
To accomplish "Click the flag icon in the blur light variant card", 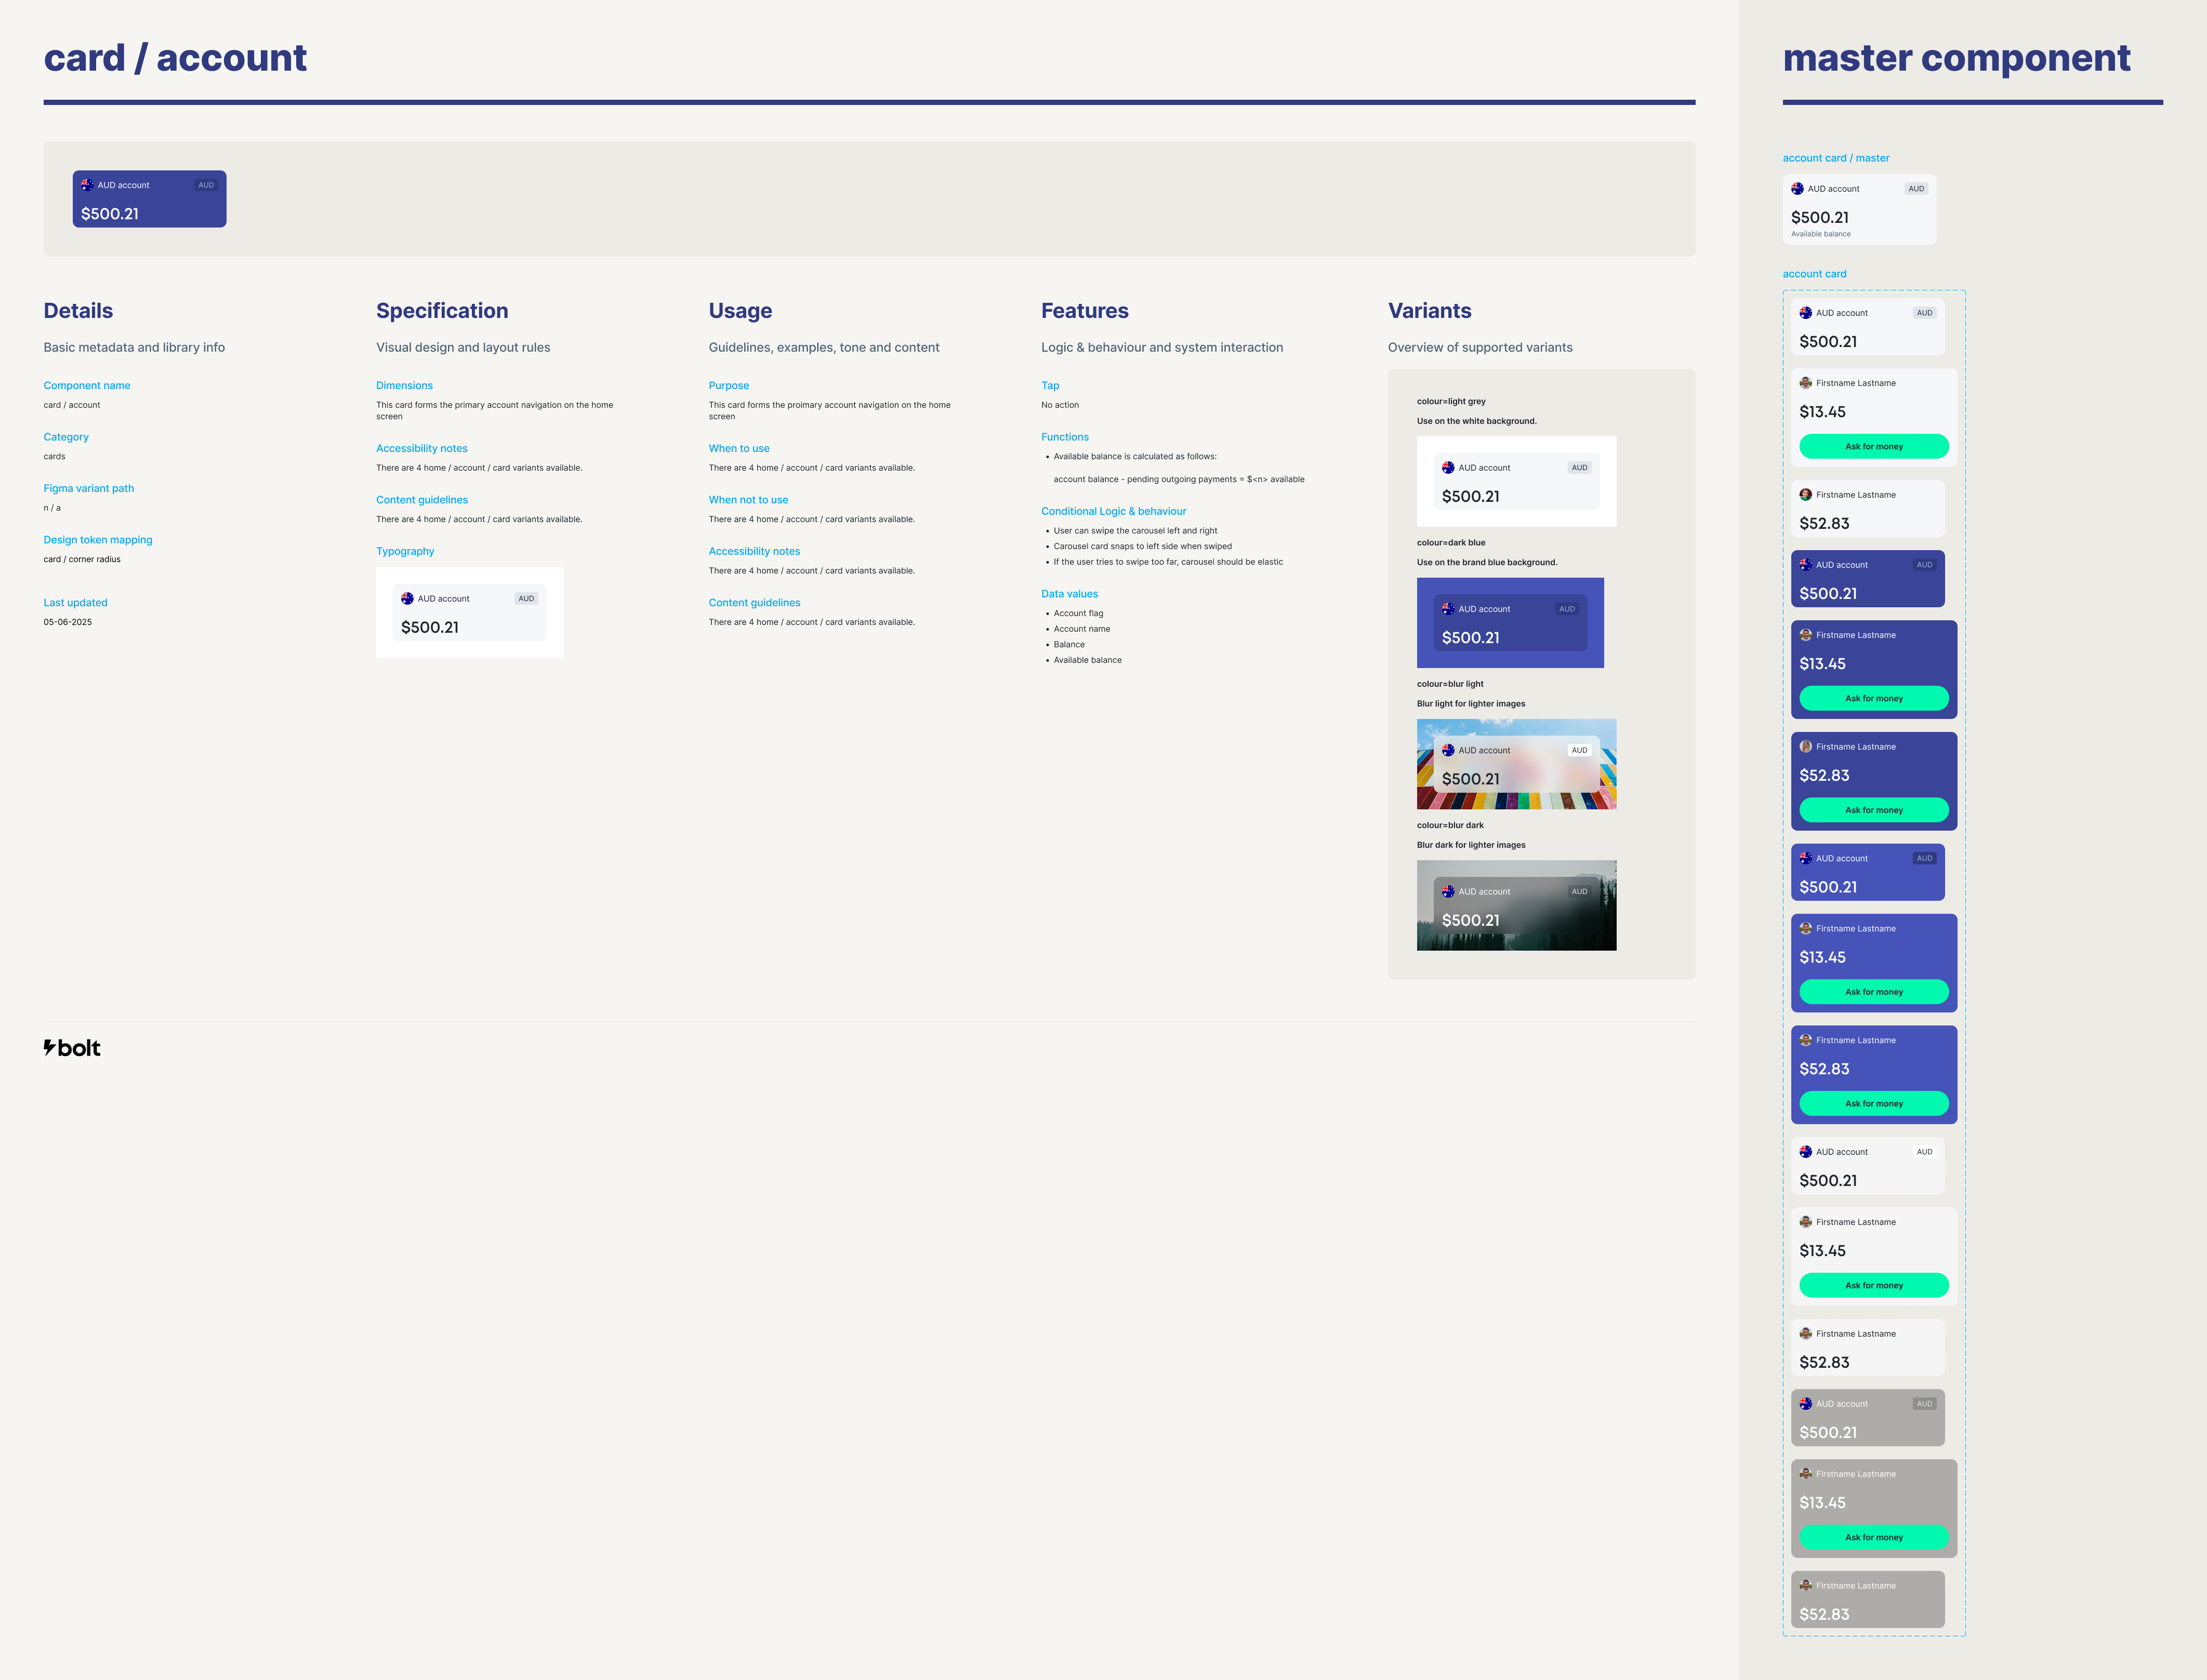I will (1448, 750).
